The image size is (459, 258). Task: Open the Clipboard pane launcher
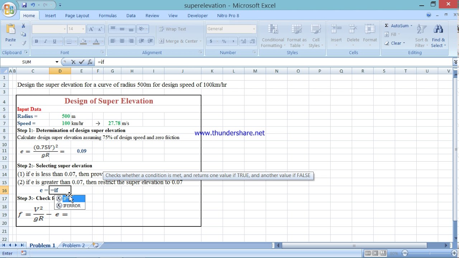click(x=26, y=52)
